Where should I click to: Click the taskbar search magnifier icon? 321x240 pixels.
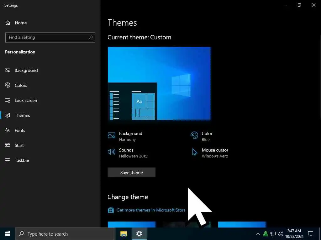coord(21,234)
